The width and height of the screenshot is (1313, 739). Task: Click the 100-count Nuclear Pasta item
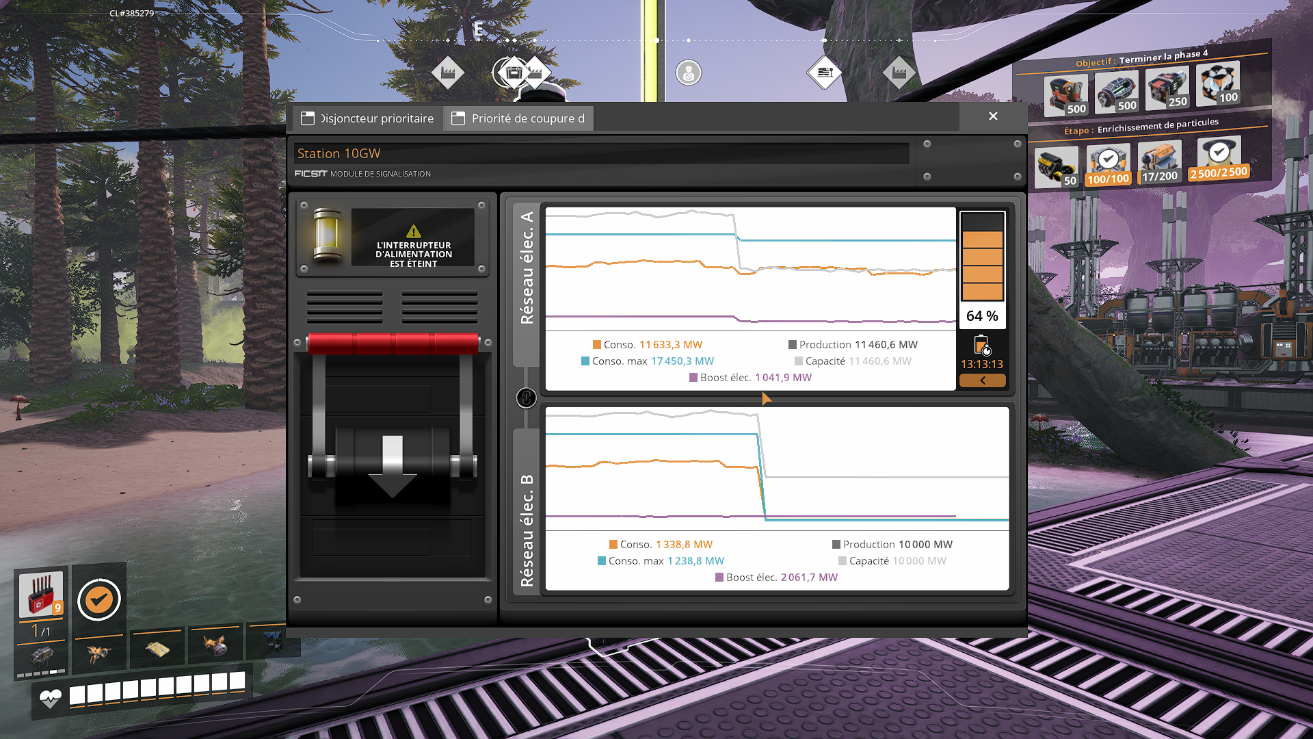click(1218, 83)
